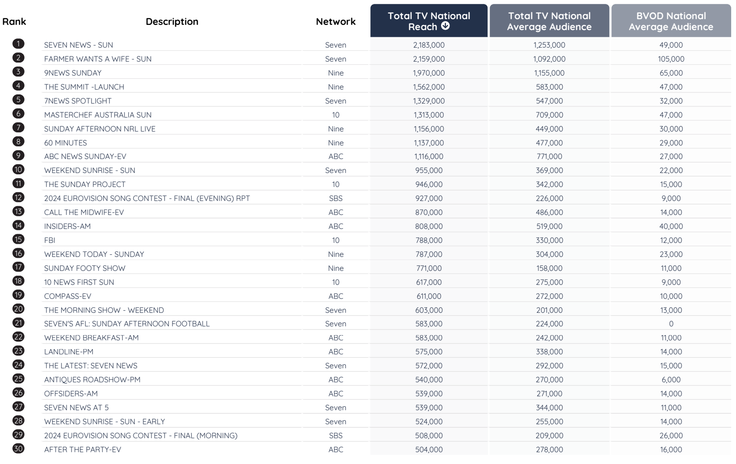The width and height of the screenshot is (736, 464).
Task: Select WEEKEND BREAKFAST-AM title
Action: 91,338
